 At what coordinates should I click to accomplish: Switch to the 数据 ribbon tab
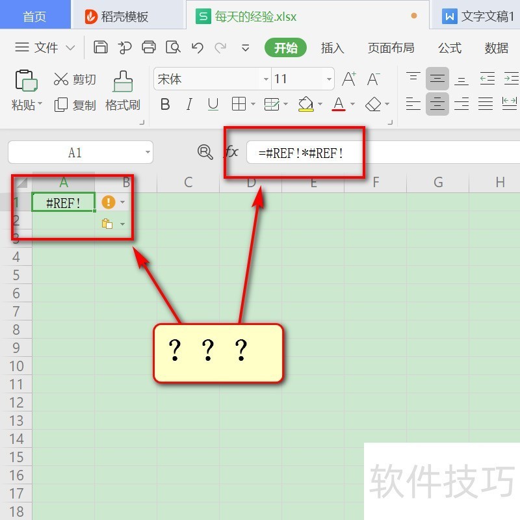coord(497,48)
